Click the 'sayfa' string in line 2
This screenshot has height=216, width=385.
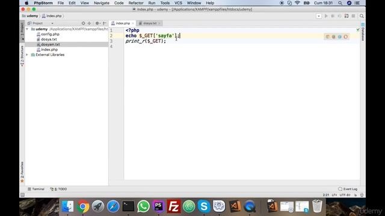point(164,36)
